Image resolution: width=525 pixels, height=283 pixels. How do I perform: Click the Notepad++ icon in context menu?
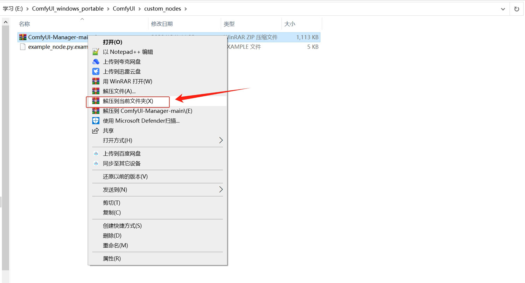tap(96, 52)
